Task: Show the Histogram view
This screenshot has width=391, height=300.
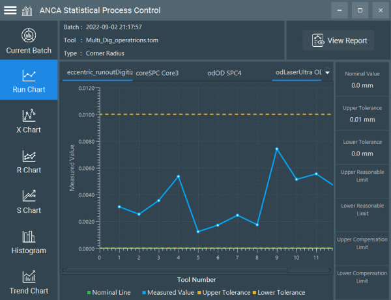Action: [28, 243]
